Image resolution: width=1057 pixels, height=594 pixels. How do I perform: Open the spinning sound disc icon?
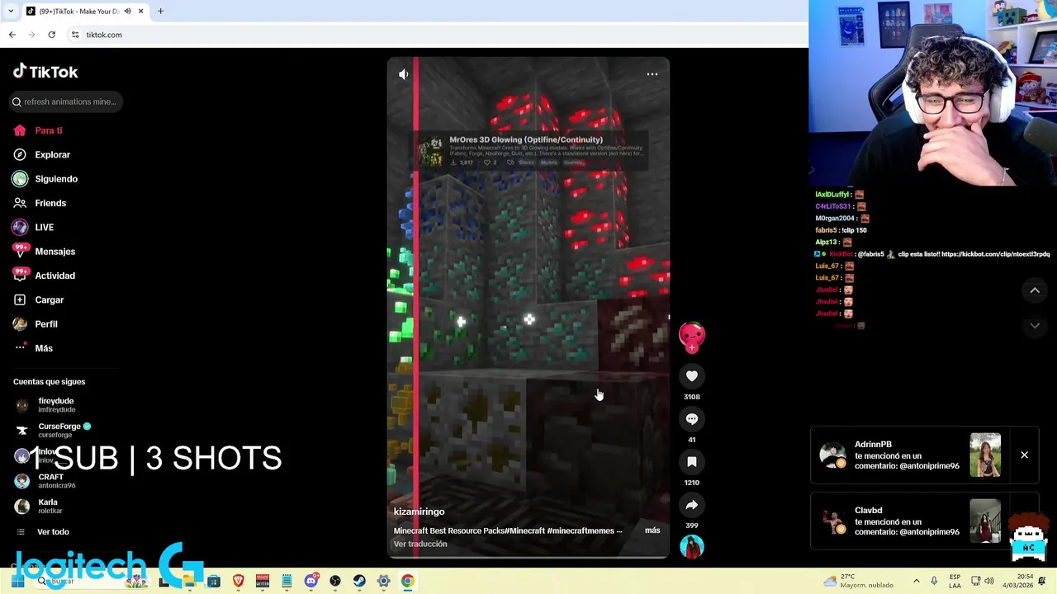[692, 546]
